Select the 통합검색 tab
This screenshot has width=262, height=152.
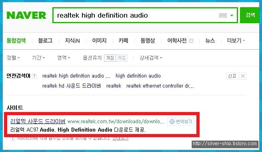(x=16, y=40)
